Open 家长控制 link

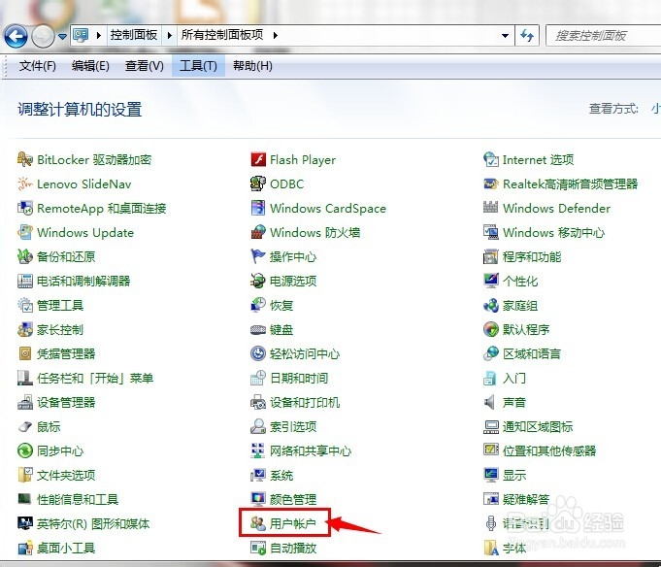[x=60, y=330]
